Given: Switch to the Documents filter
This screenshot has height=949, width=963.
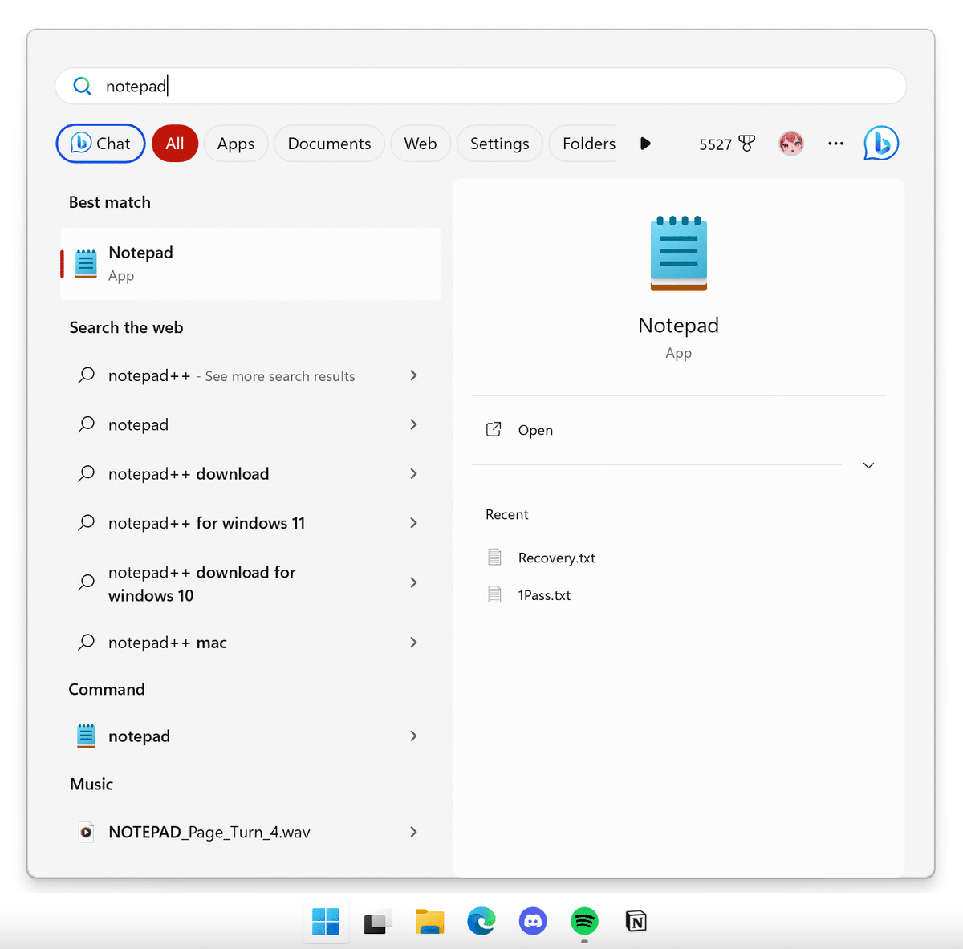Looking at the screenshot, I should [329, 144].
